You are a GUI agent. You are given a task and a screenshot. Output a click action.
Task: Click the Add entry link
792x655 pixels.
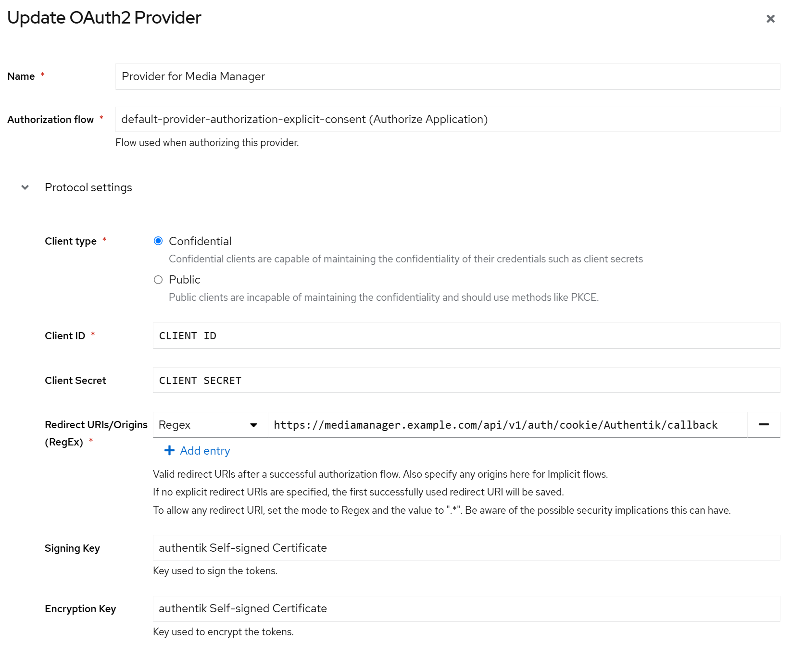(x=205, y=451)
